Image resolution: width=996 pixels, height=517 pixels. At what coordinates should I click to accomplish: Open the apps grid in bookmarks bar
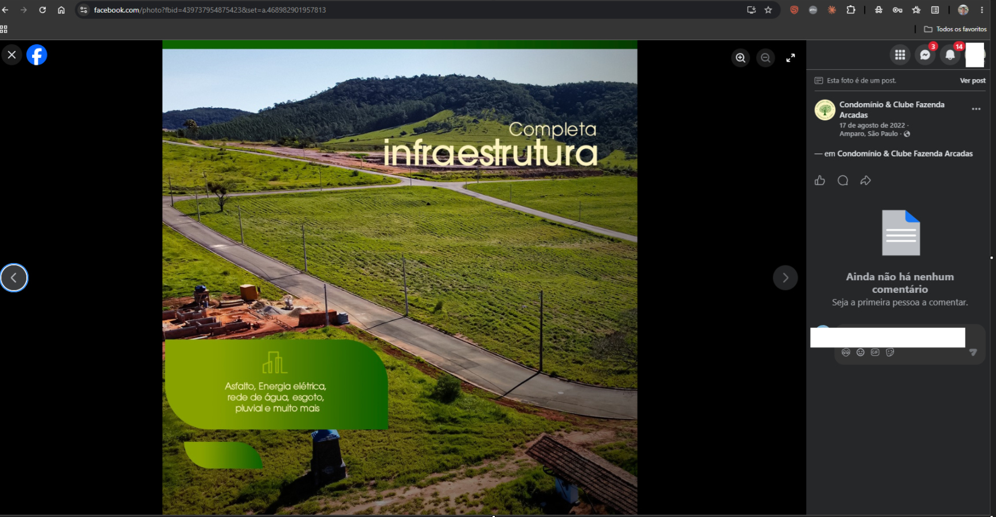[3, 29]
